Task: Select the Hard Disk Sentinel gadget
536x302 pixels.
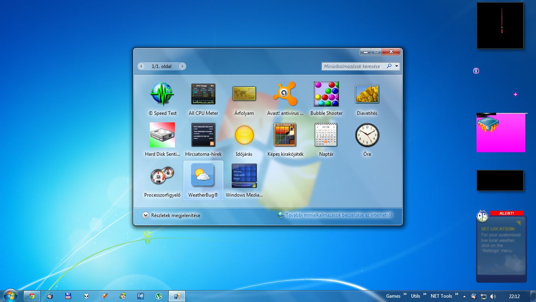Action: pos(162,135)
